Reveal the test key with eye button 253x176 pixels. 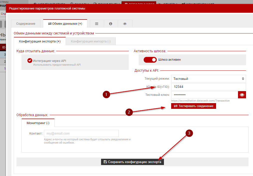pyautogui.click(x=242, y=95)
